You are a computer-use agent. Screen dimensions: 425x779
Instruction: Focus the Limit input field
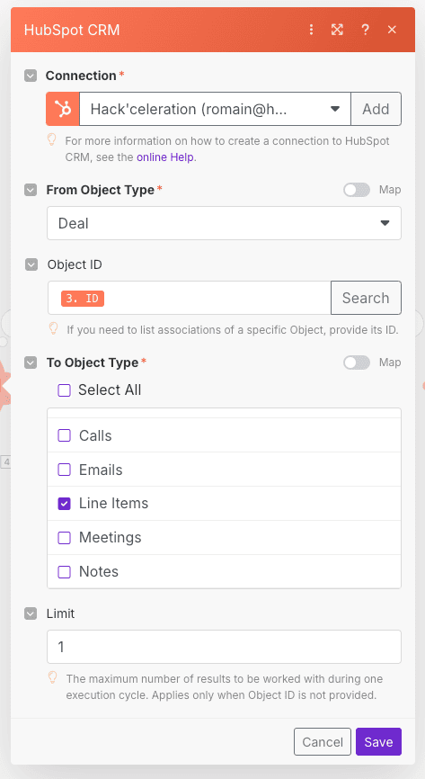click(x=224, y=647)
